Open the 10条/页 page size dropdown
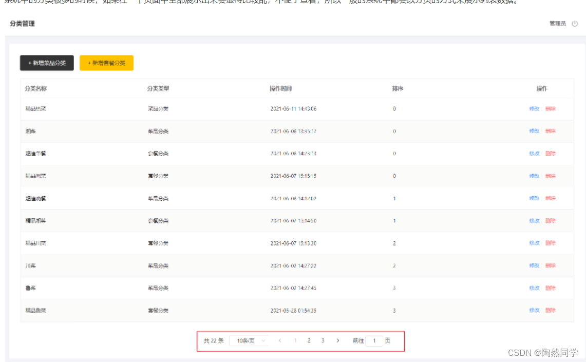This screenshot has height=362, width=586. pos(249,341)
